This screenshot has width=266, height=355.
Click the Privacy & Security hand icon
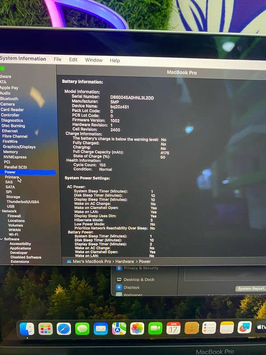click(119, 268)
